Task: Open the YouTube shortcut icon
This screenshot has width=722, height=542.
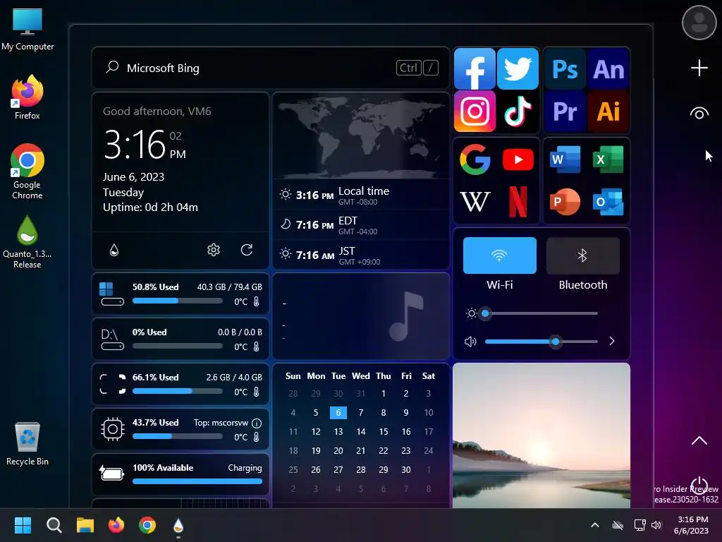Action: (518, 159)
